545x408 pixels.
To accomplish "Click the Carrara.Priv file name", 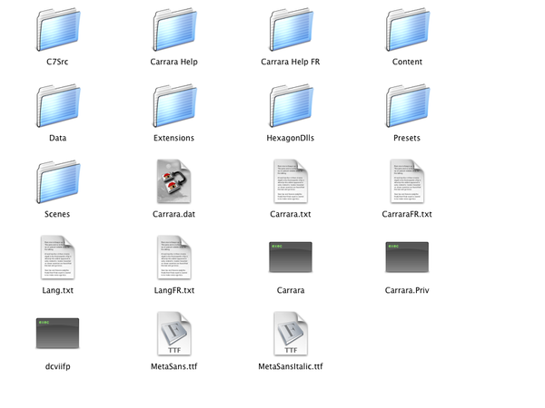I will [x=407, y=290].
